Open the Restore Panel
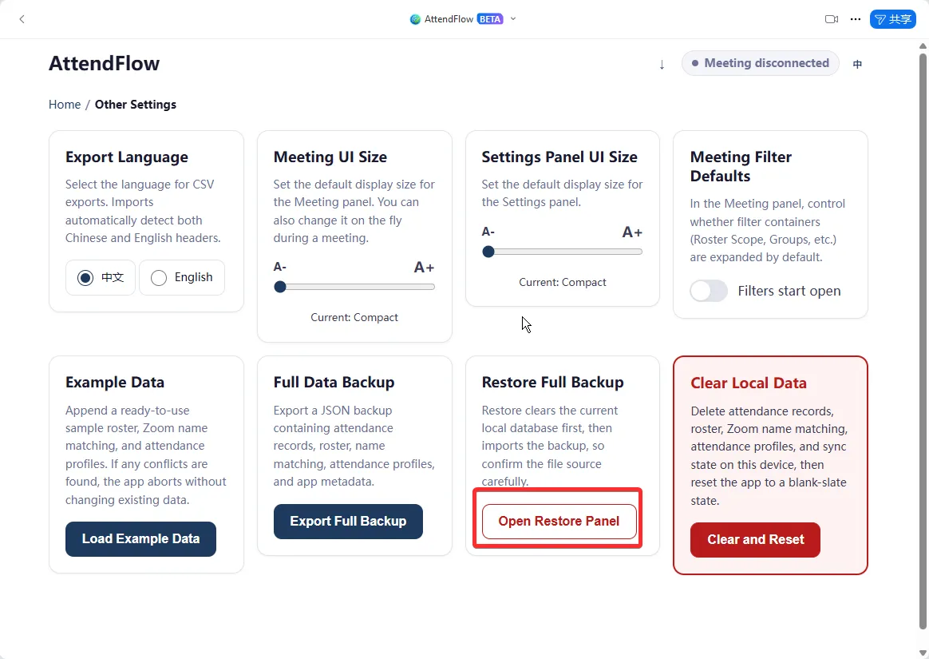Image resolution: width=929 pixels, height=659 pixels. coord(559,522)
